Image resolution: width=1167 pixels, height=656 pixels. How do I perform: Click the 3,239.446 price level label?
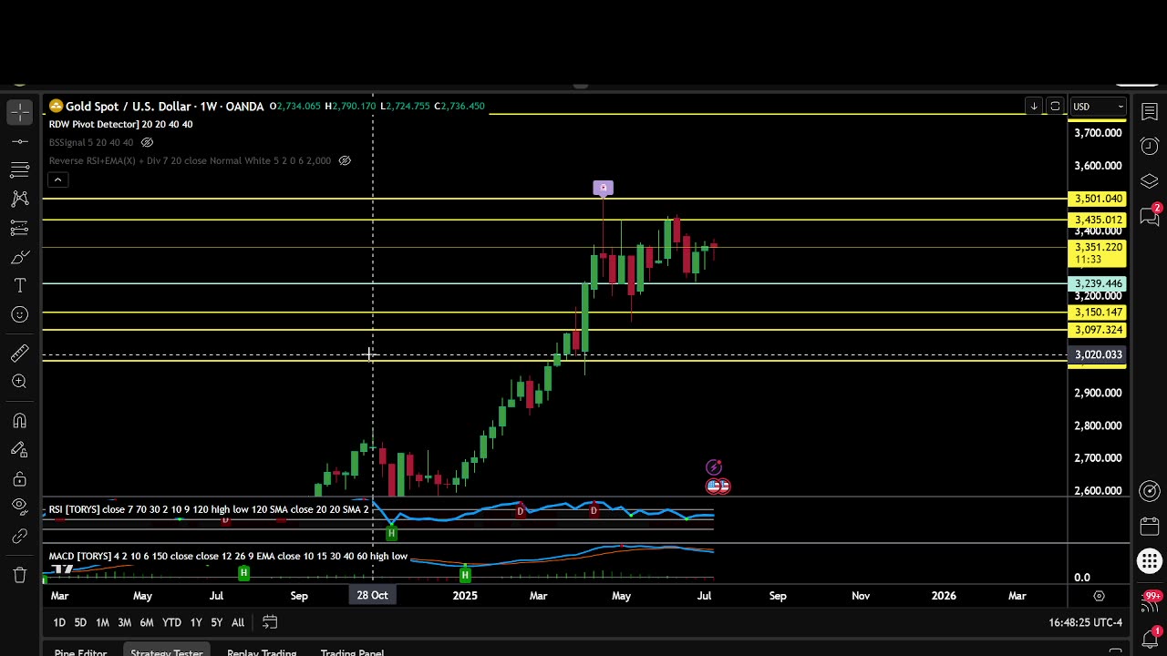1098,284
